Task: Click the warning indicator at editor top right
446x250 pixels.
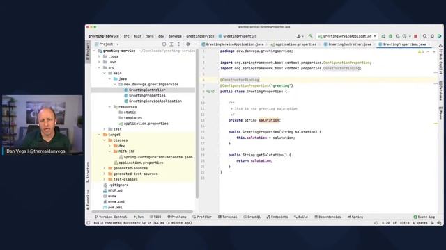Action: click(x=421, y=51)
